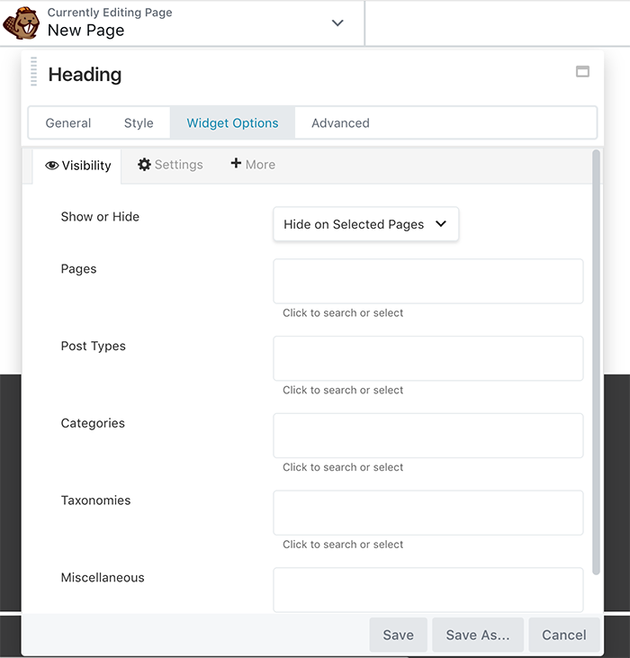630x658 pixels.
Task: Open the Categories selection field
Action: click(x=427, y=436)
